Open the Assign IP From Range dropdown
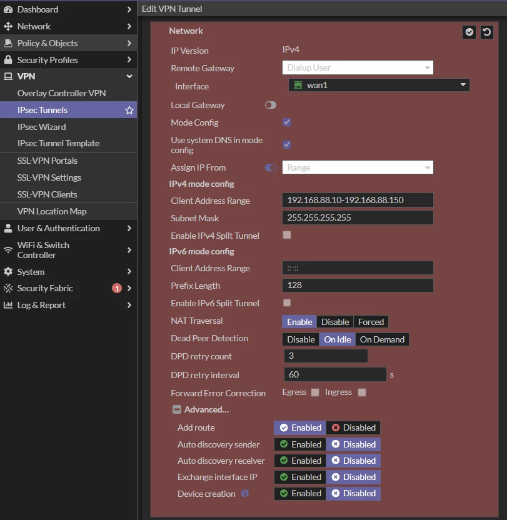Viewport: 507px width, 520px height. [358, 167]
